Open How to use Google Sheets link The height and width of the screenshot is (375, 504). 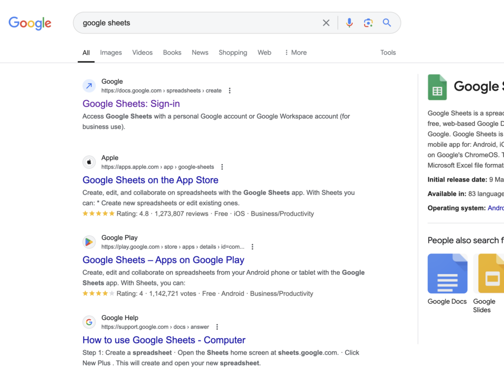click(164, 340)
